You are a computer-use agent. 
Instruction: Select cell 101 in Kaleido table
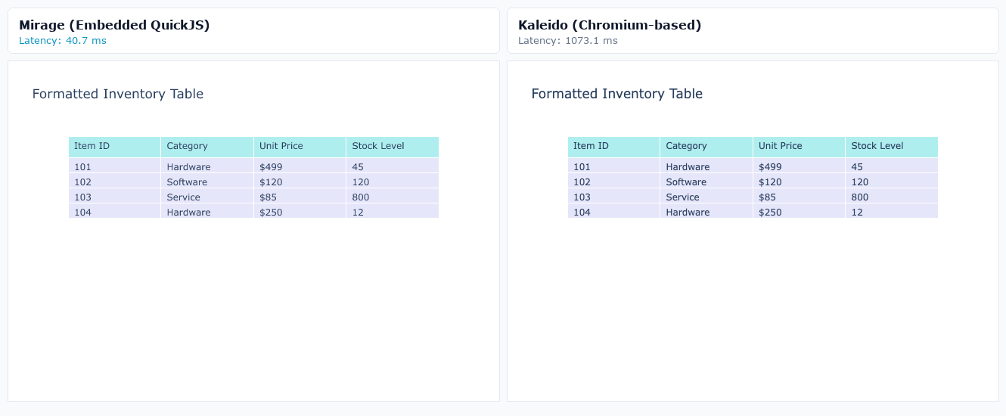pyautogui.click(x=613, y=166)
